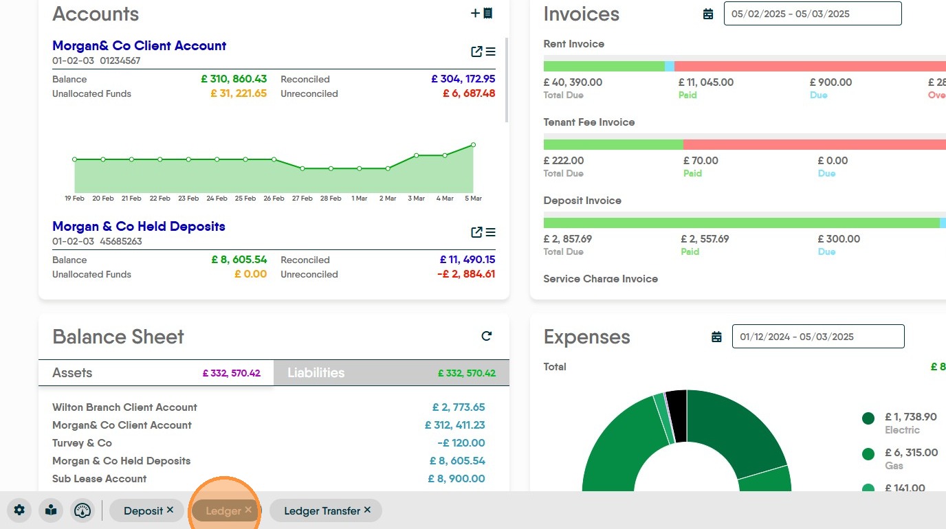
Task: Click the Accounts panel vertical scrollbar
Action: (x=507, y=79)
